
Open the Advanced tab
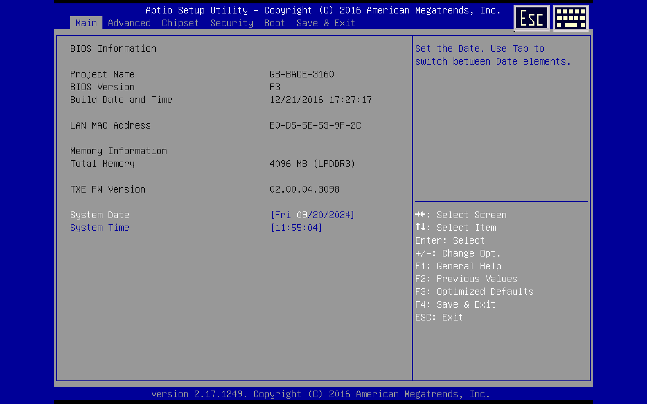[x=129, y=23]
